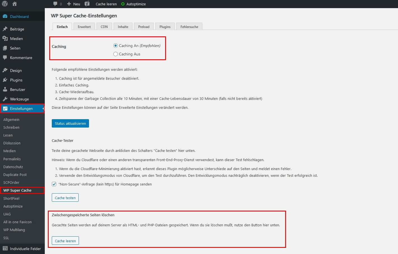Open UAG settings
Image resolution: width=398 pixels, height=254 pixels.
tap(7, 214)
